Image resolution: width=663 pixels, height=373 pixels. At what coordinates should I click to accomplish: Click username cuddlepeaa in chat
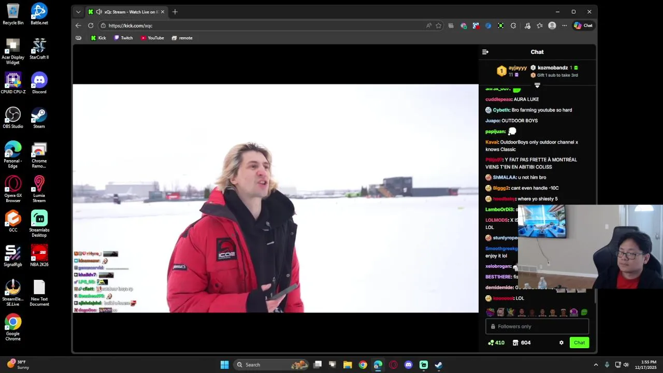(498, 99)
